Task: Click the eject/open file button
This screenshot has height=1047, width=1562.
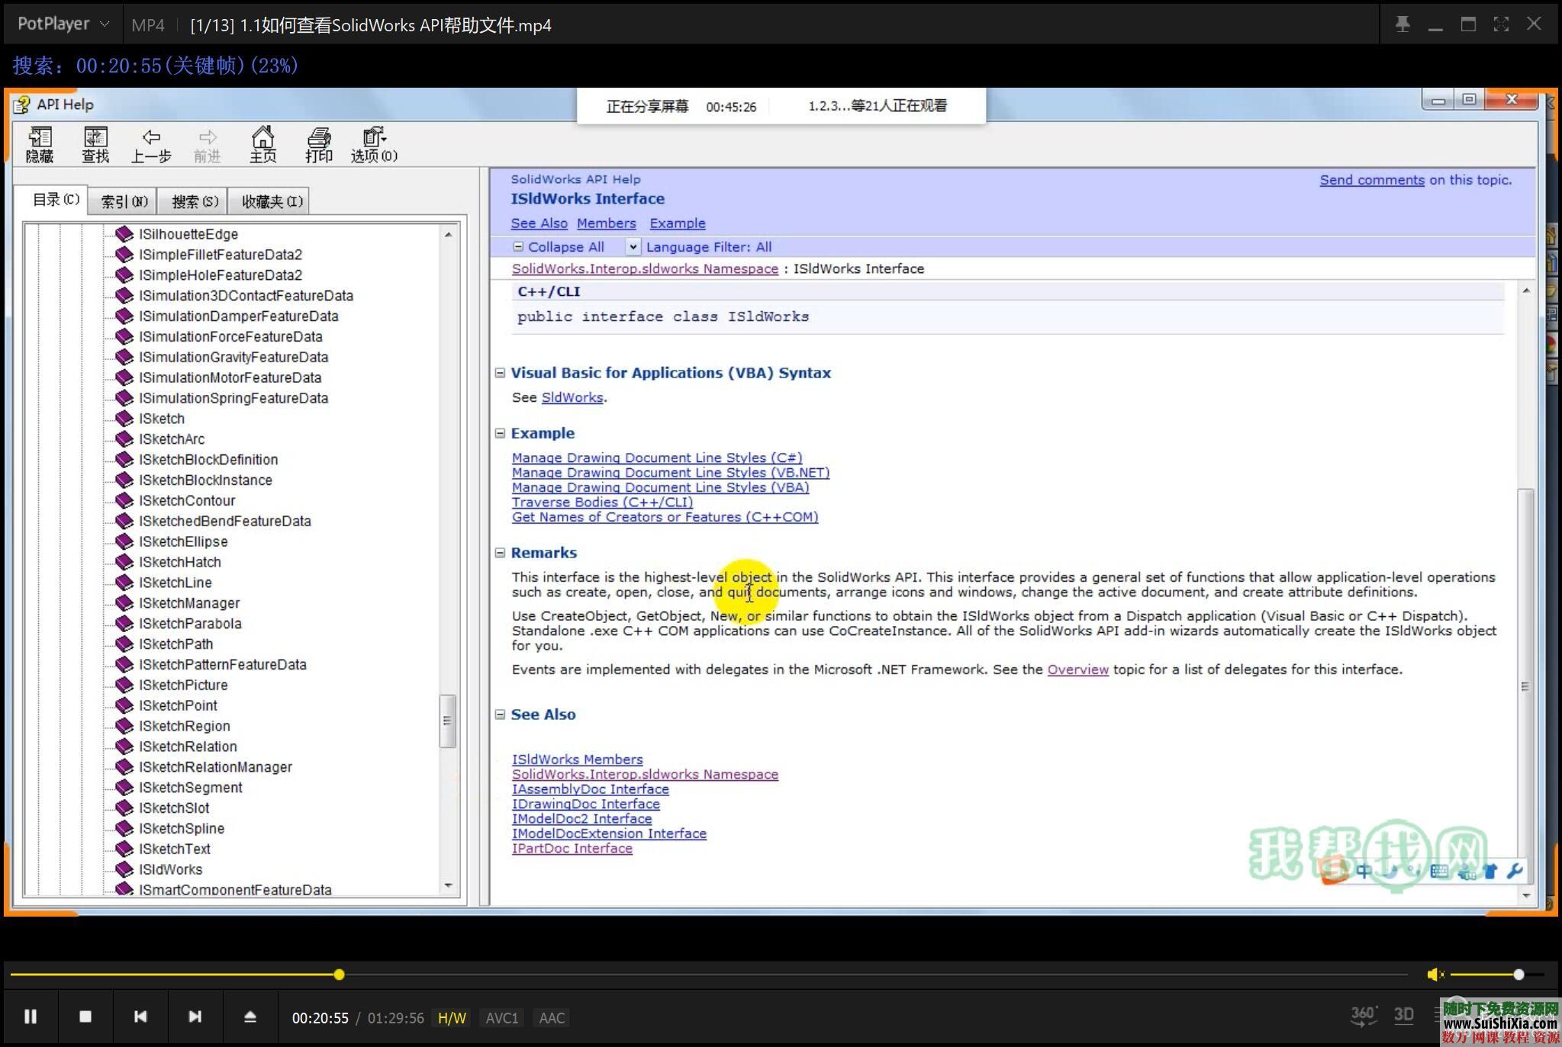Action: coord(250,1016)
